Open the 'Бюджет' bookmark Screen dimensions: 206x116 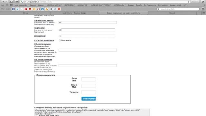pos(41,5)
